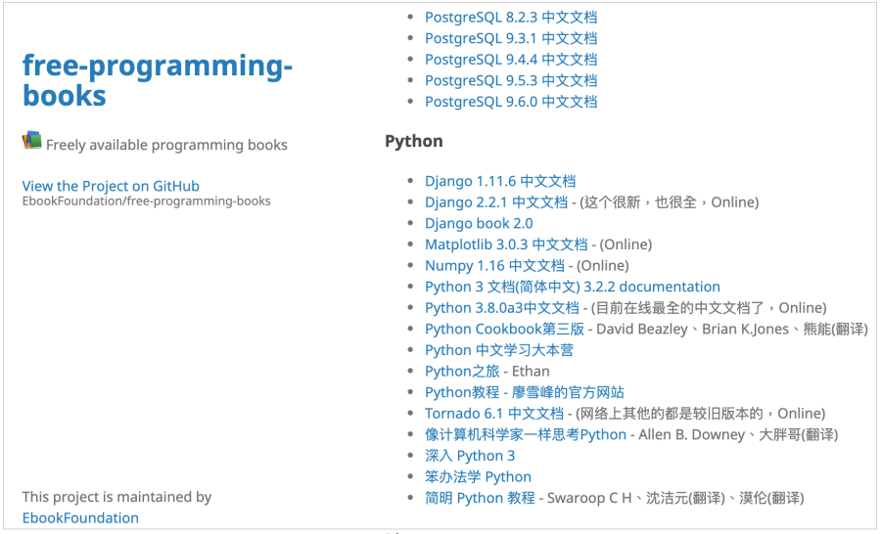Open PostgreSQL 9.3.1 中文文档
The image size is (881, 534).
point(511,38)
